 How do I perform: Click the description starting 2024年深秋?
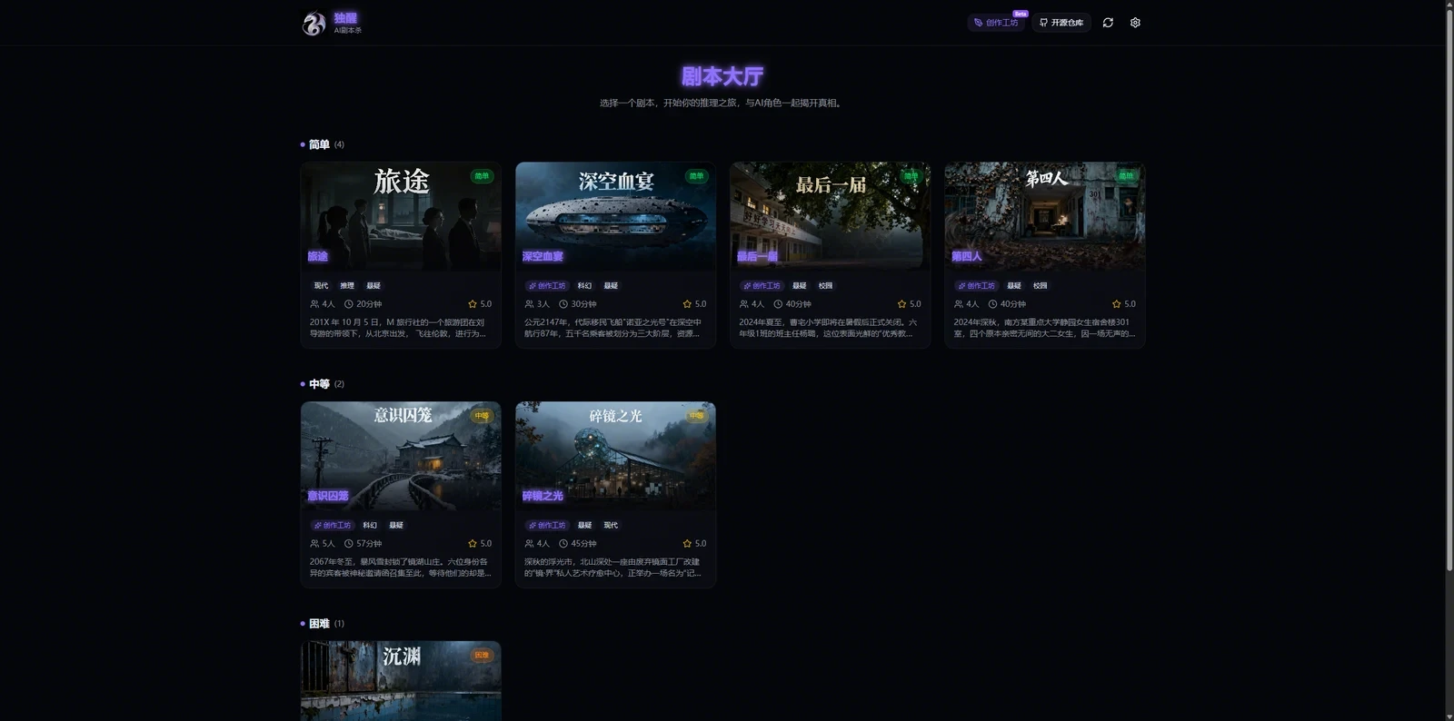click(x=1044, y=328)
